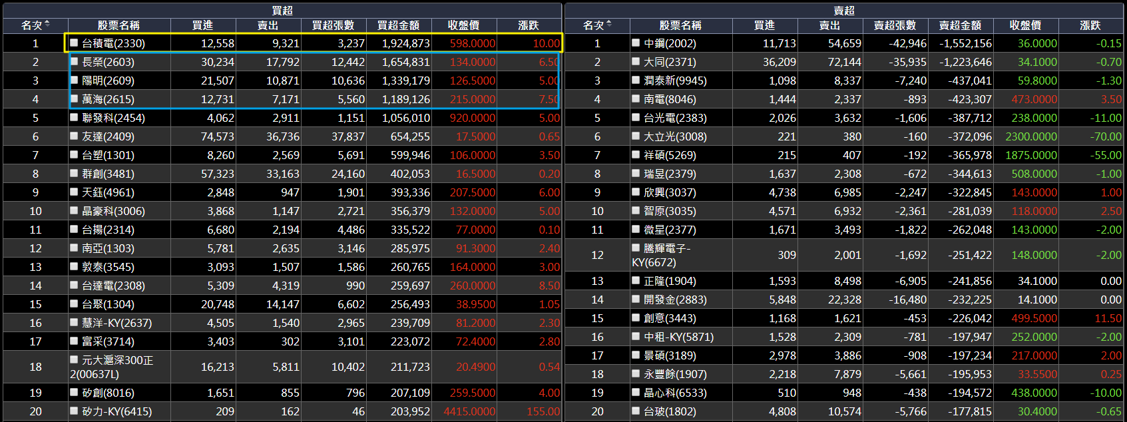Open the 智原(3035) stock name
1127x422 pixels.
[x=670, y=211]
